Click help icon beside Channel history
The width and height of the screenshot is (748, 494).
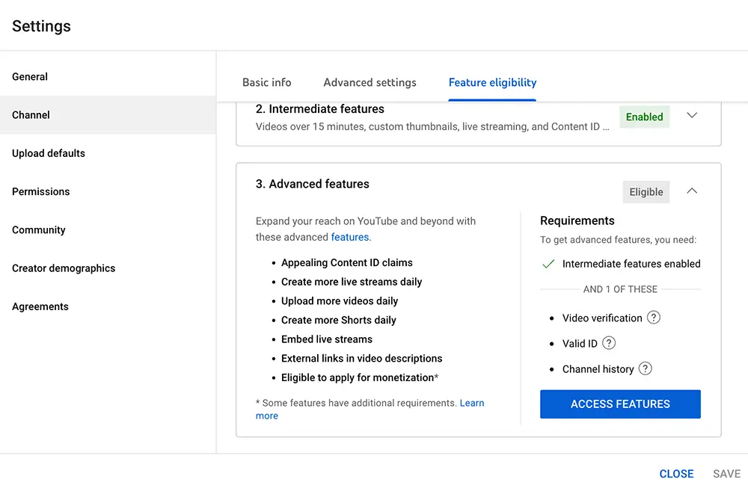pos(645,368)
